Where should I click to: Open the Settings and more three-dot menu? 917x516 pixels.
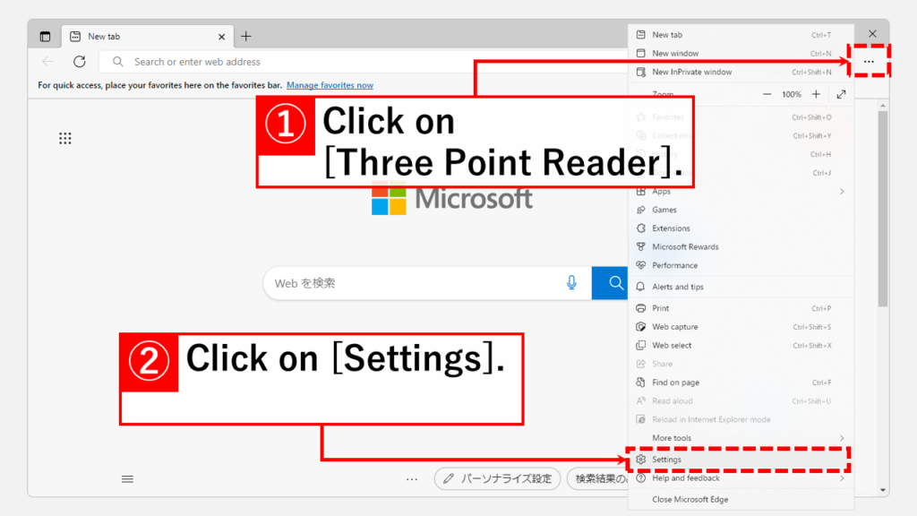click(x=869, y=62)
